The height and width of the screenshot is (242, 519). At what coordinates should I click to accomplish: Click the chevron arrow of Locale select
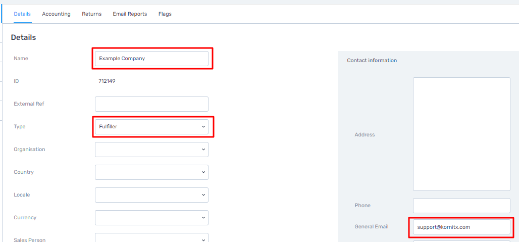(x=203, y=195)
